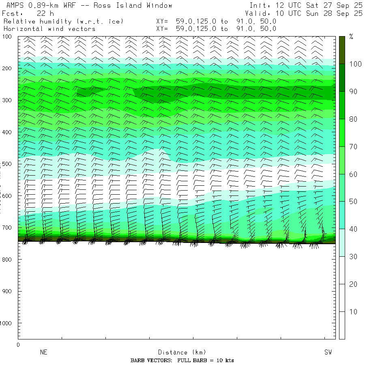Screen dimensions: 365x365
Task: Click the aqua 40–50% colorbar segment
Action: tap(342, 215)
